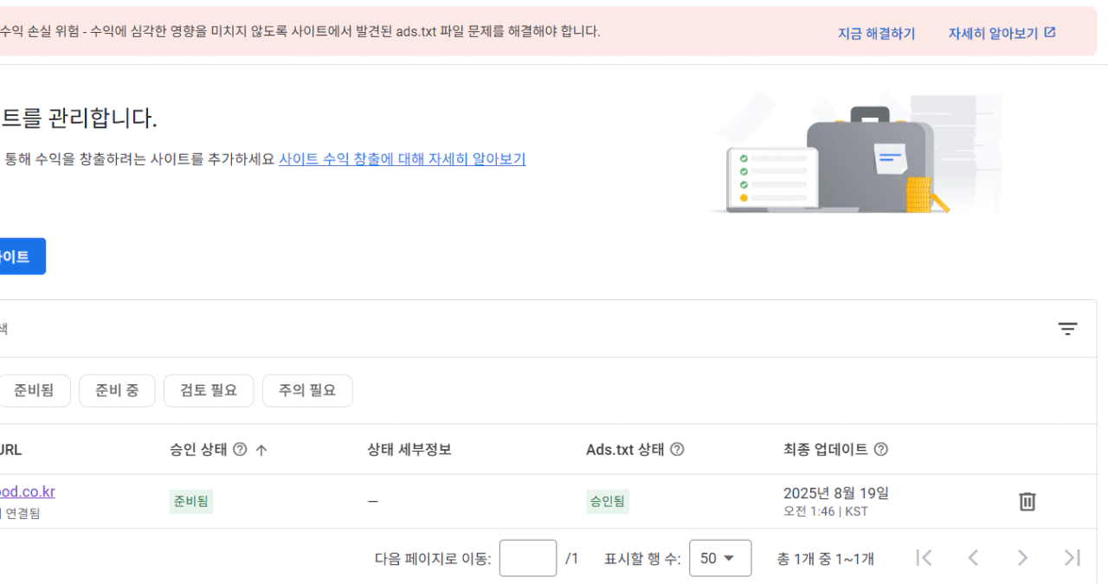Image resolution: width=1108 pixels, height=584 pixels.
Task: Toggle the 검토 필요 filter chip
Action: [209, 390]
